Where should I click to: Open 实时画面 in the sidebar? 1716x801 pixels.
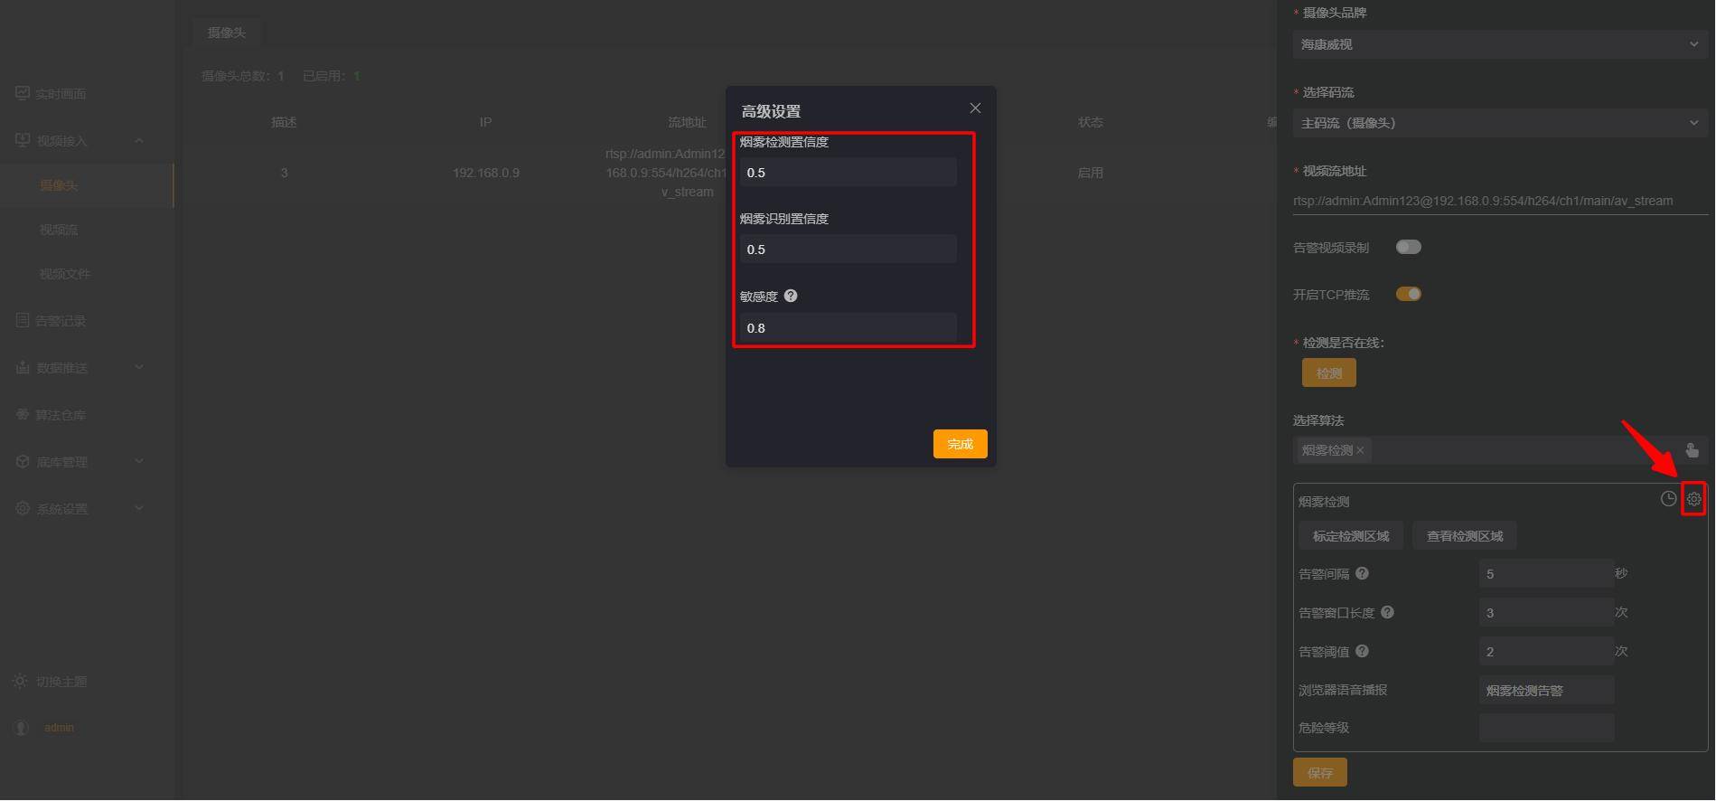60,94
